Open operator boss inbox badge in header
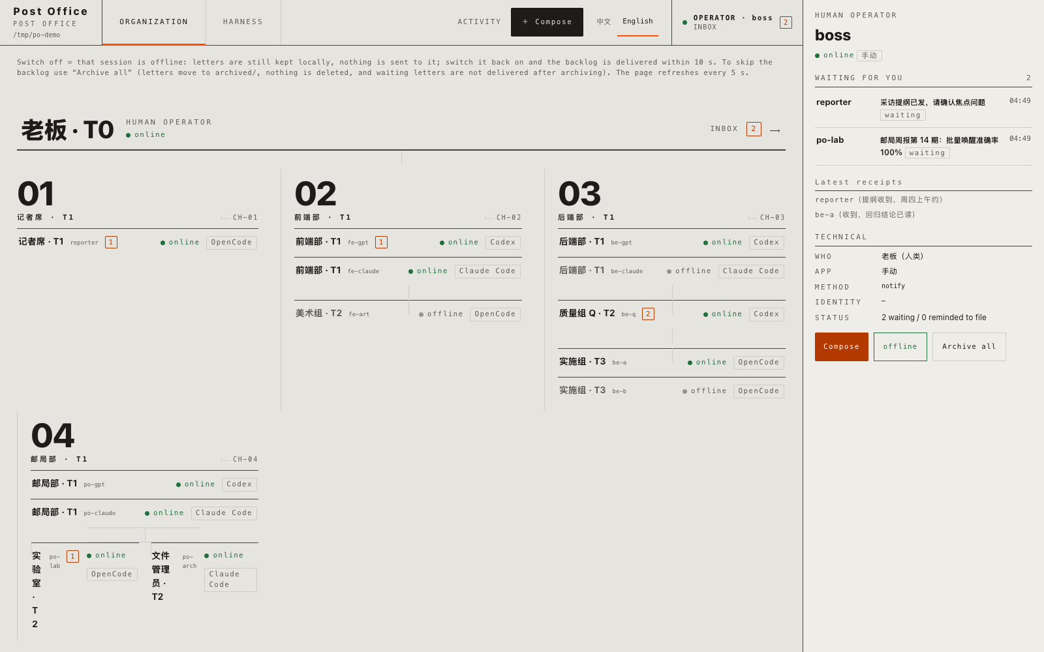 click(786, 22)
